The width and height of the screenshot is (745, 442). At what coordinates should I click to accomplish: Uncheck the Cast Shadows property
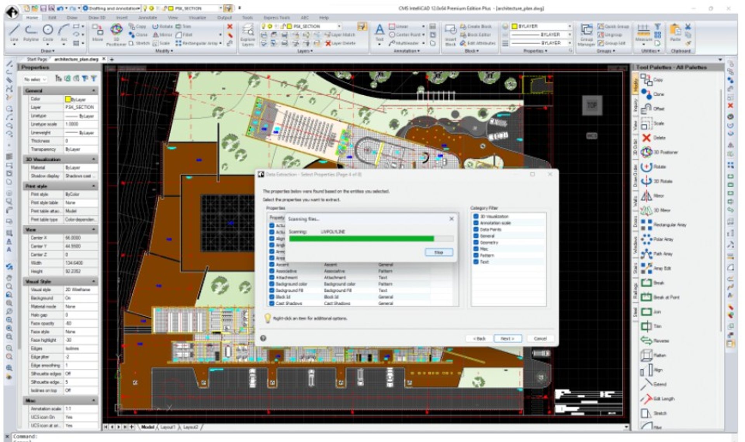click(x=272, y=303)
